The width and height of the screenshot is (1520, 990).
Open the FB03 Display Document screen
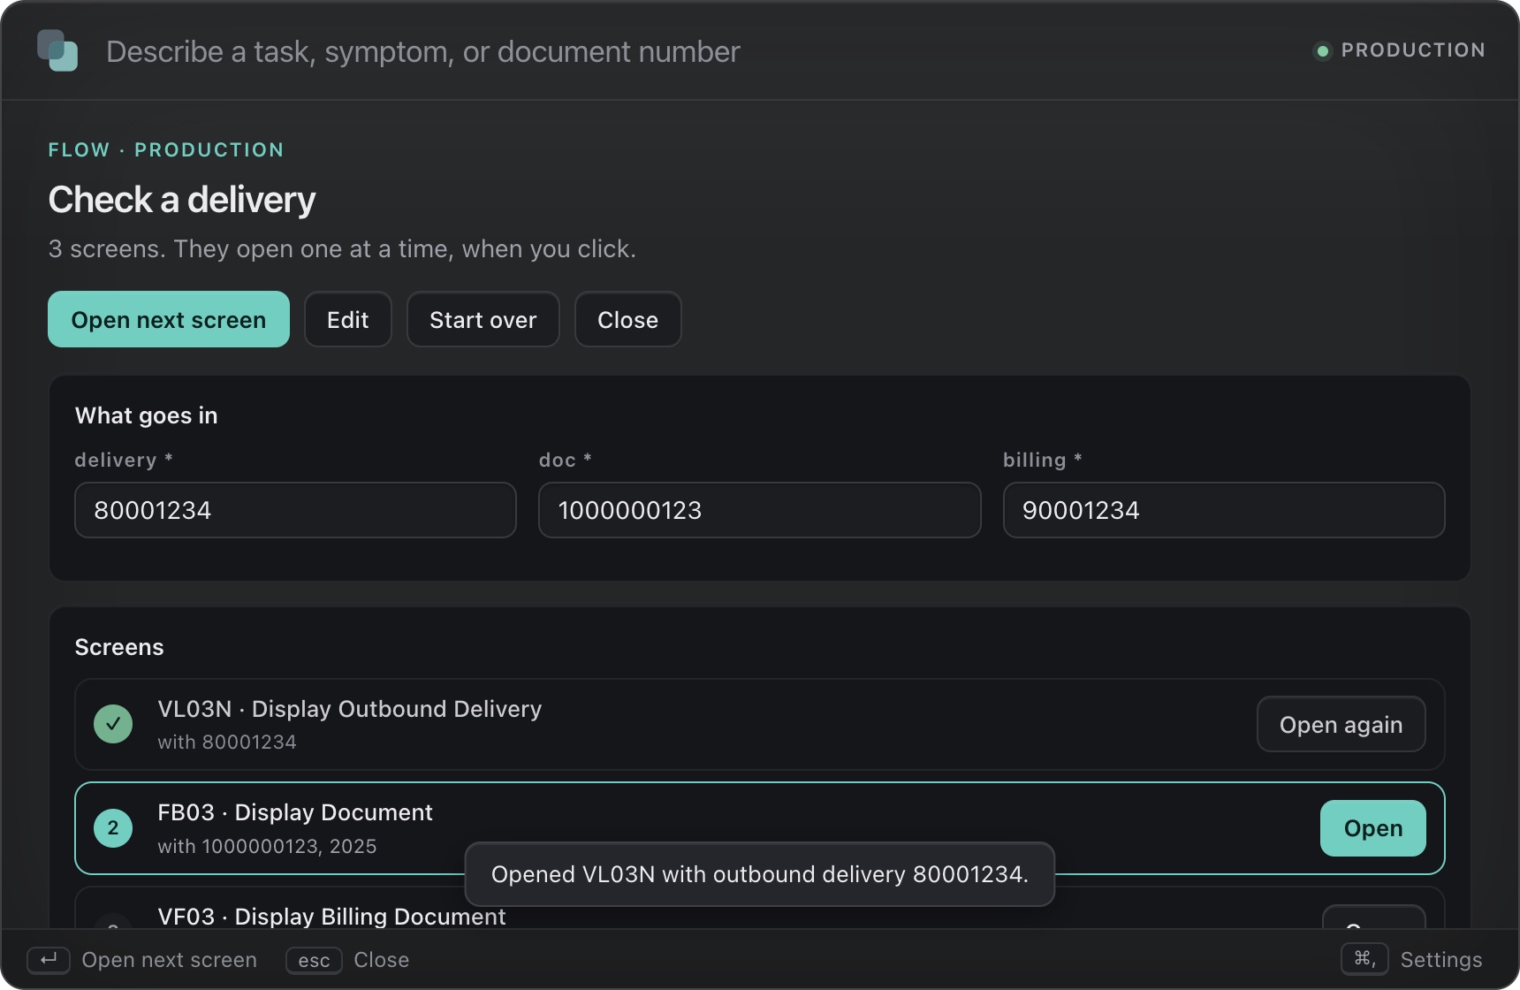click(x=1373, y=828)
